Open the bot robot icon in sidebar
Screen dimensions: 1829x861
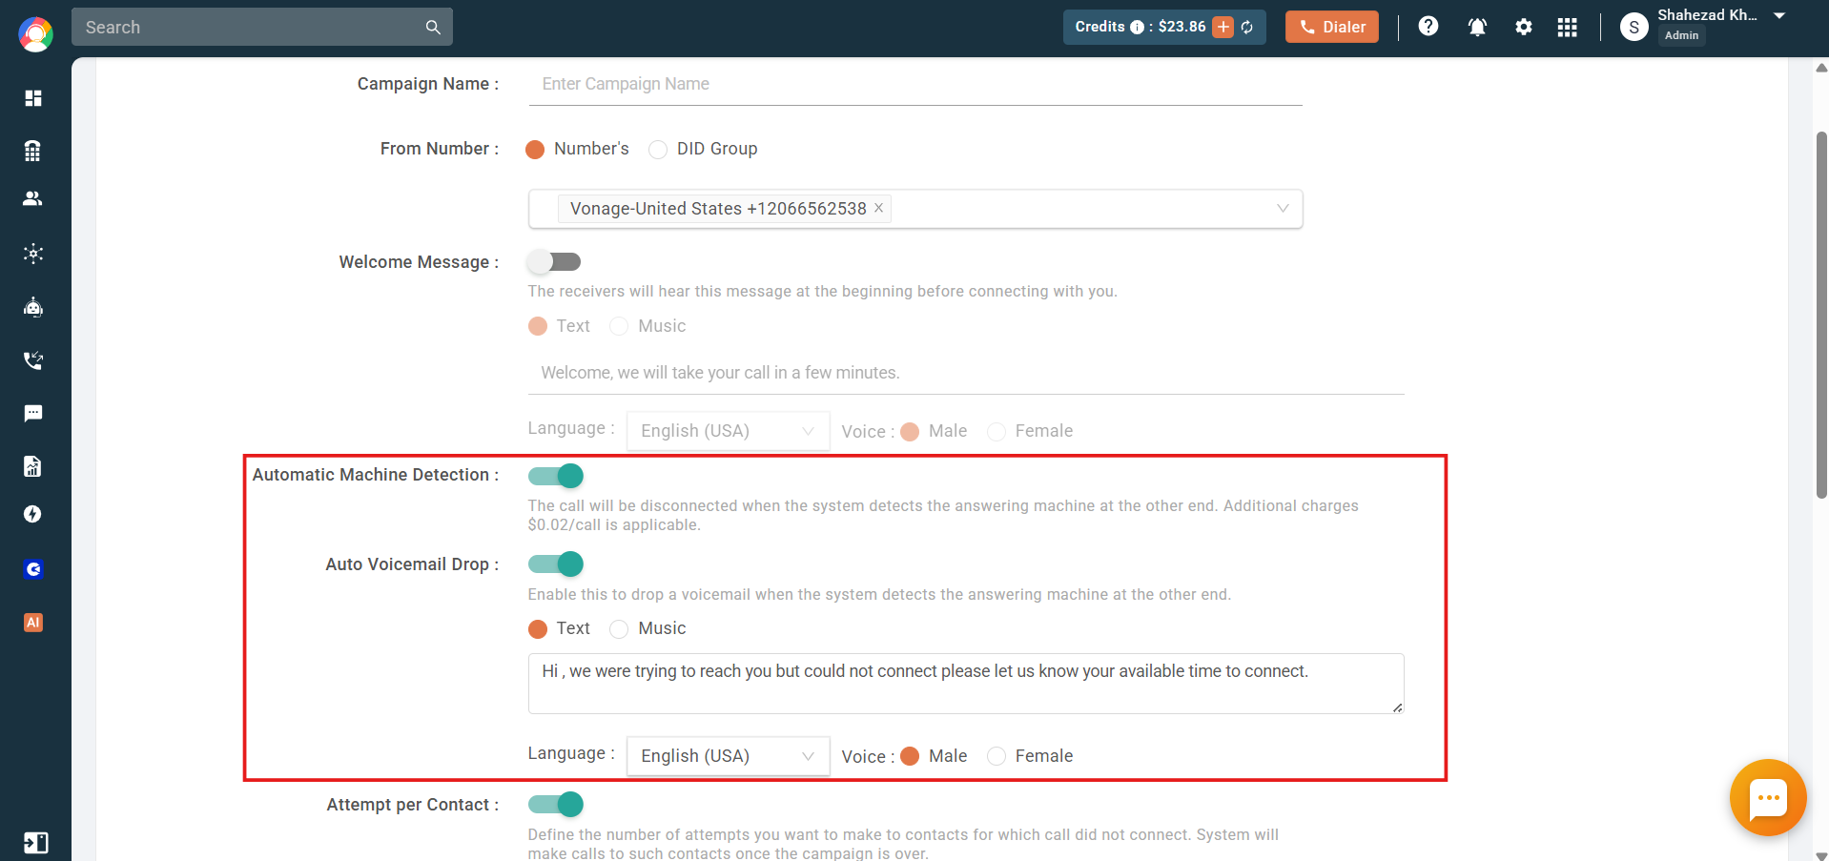(33, 307)
